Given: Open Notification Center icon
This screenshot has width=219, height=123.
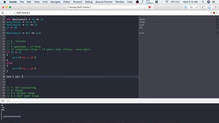Looking at the screenshot, I should 214,2.
